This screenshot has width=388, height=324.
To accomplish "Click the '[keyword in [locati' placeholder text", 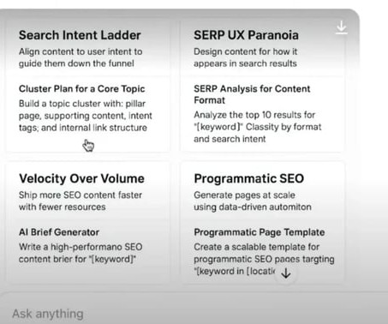I will pos(235,271).
